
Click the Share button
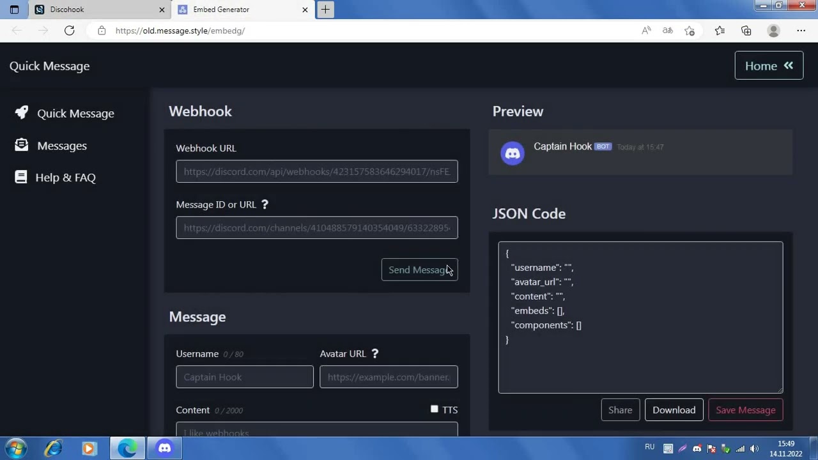[x=620, y=410]
